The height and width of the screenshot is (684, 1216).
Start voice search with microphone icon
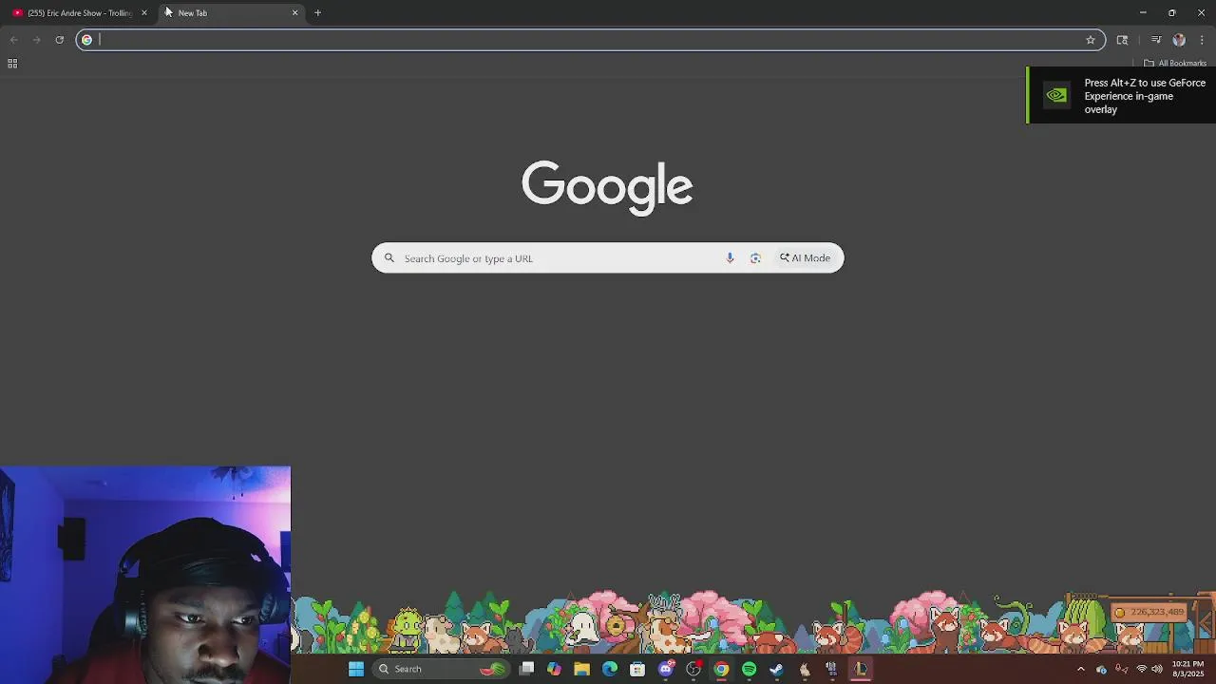tap(730, 258)
